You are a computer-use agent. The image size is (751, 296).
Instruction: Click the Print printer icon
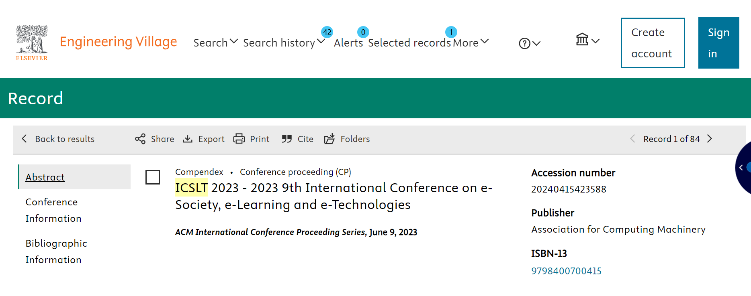coord(239,139)
